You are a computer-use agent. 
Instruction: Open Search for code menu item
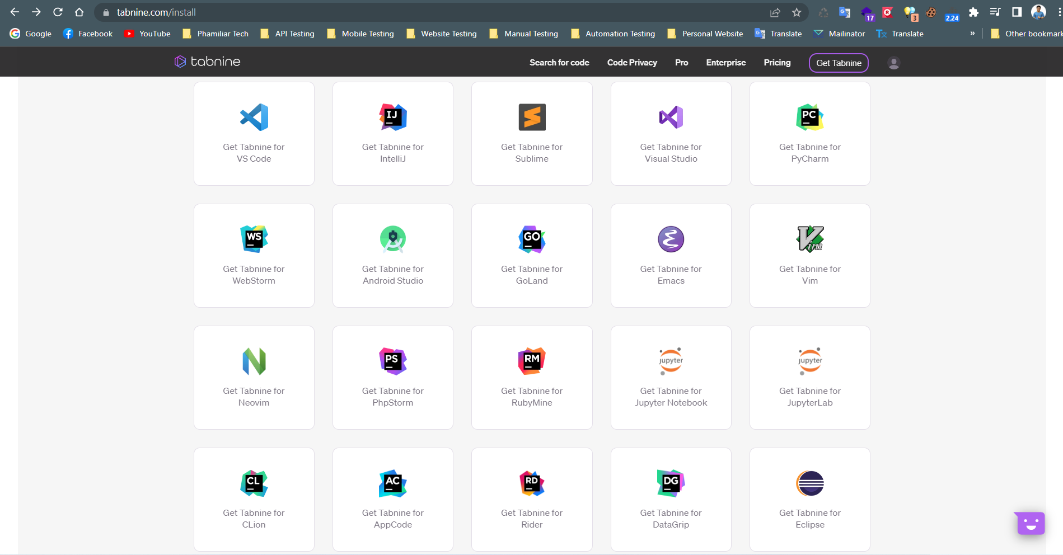pyautogui.click(x=559, y=63)
